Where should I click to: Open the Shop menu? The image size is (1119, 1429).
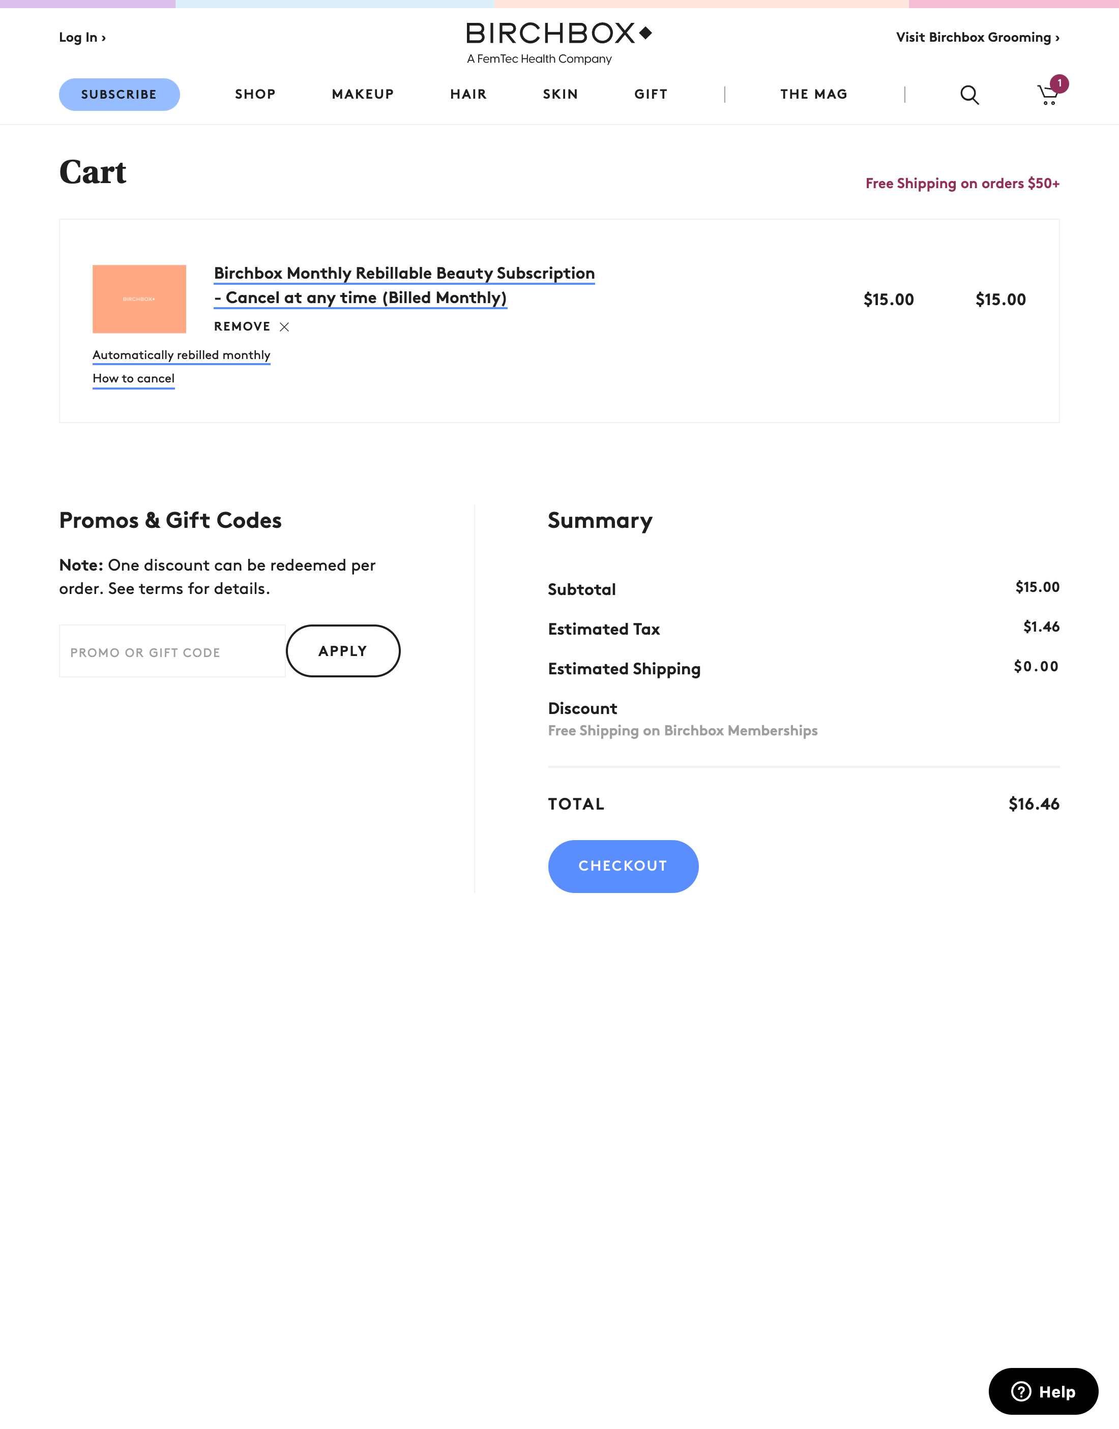pos(255,94)
